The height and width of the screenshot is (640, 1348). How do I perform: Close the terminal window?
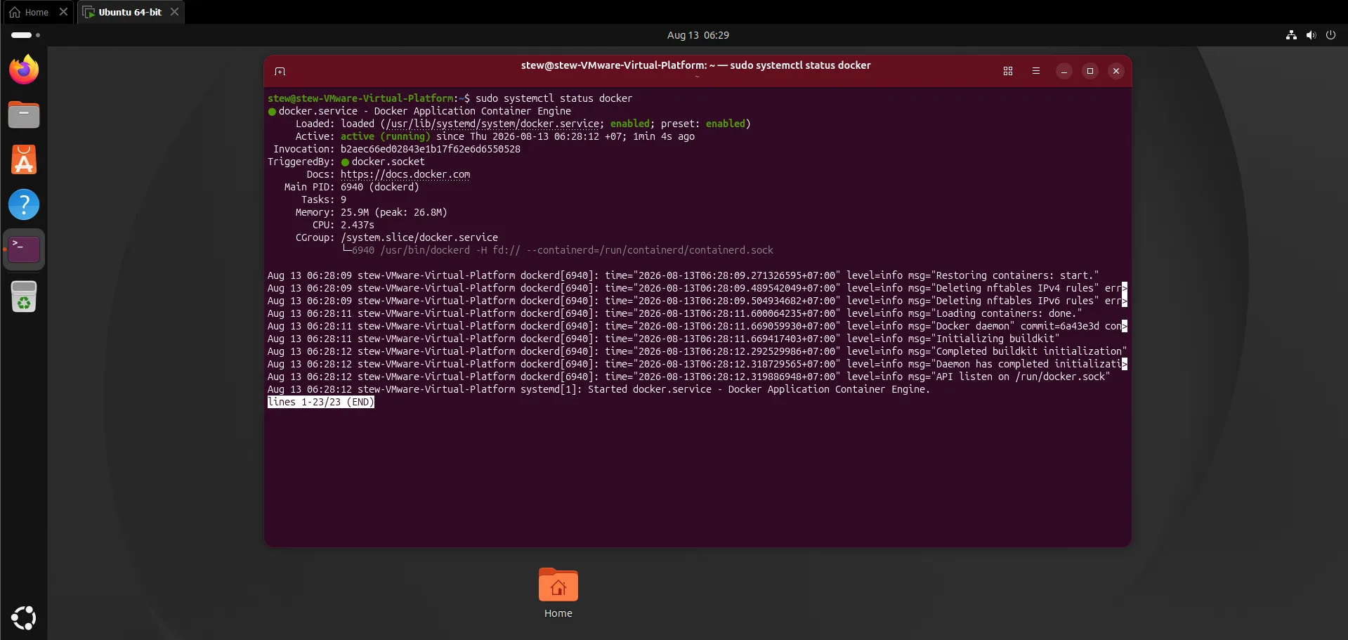pyautogui.click(x=1116, y=71)
